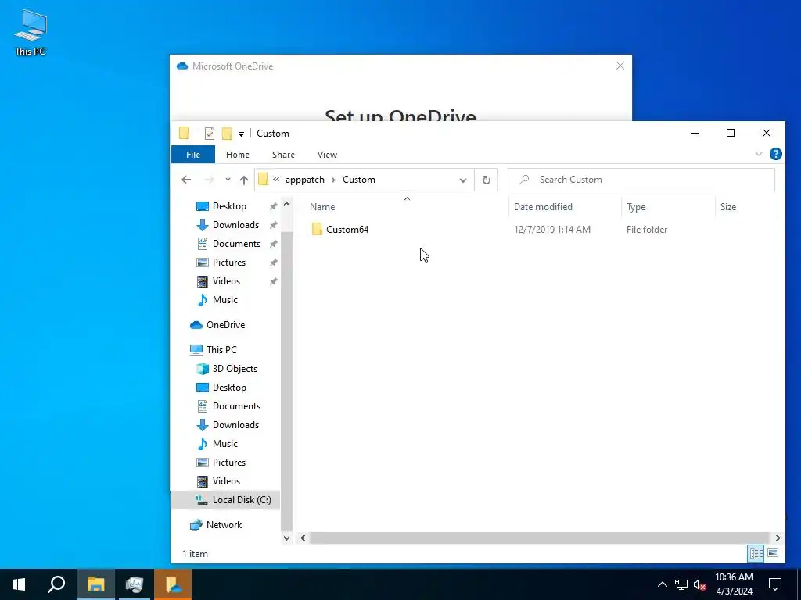This screenshot has height=600, width=801.
Task: Close the Microsoft OneDrive setup window
Action: (620, 66)
